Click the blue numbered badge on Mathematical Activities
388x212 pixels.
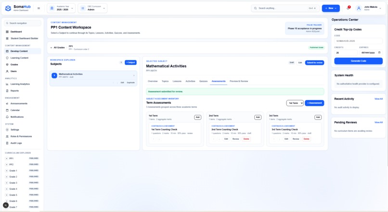pyautogui.click(x=54, y=75)
